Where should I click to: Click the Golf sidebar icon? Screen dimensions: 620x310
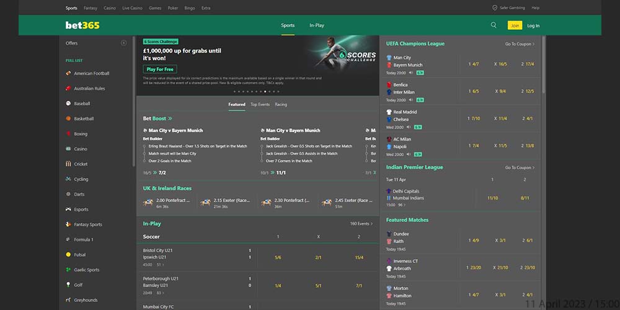tap(68, 285)
